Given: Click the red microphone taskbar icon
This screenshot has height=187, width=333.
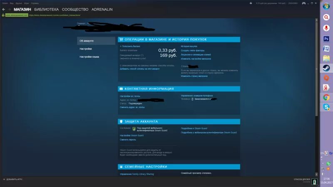Looking at the screenshot, I should click(326, 28).
